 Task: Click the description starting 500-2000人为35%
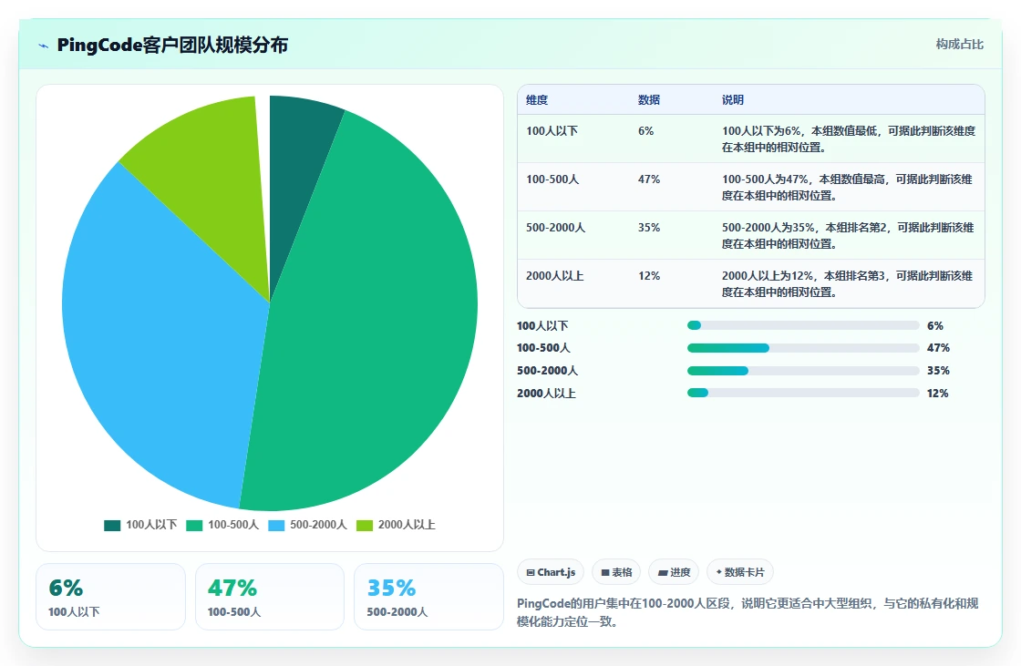click(x=848, y=235)
